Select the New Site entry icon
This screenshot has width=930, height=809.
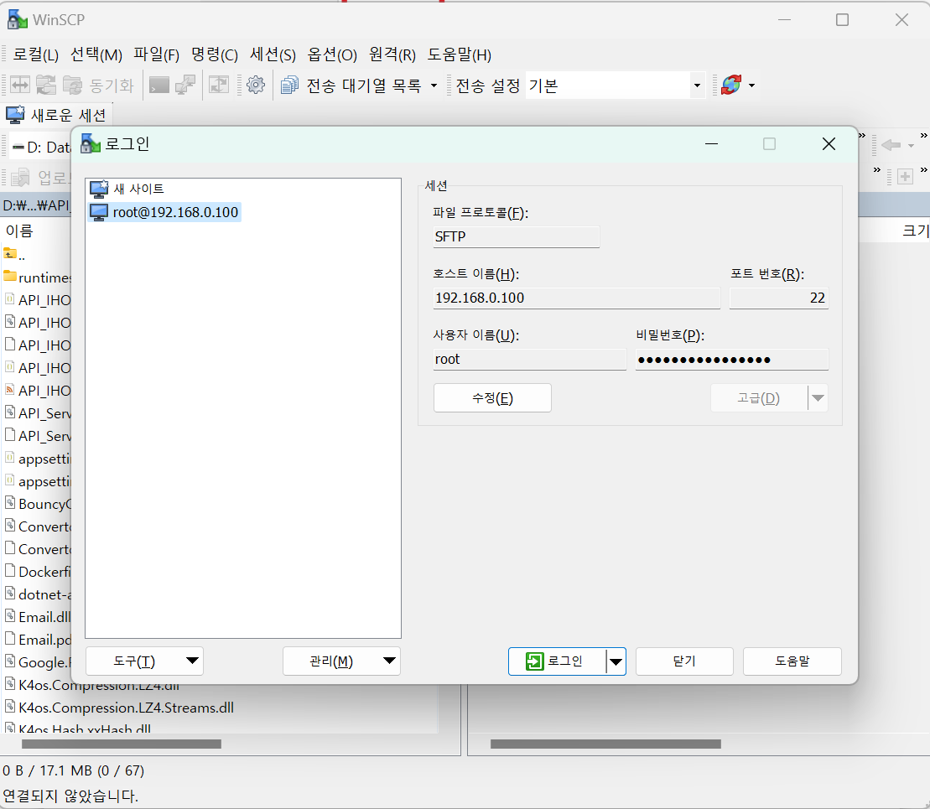tap(99, 189)
